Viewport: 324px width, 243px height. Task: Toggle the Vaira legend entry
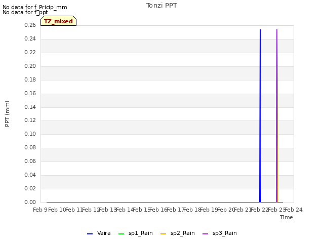click(99, 233)
